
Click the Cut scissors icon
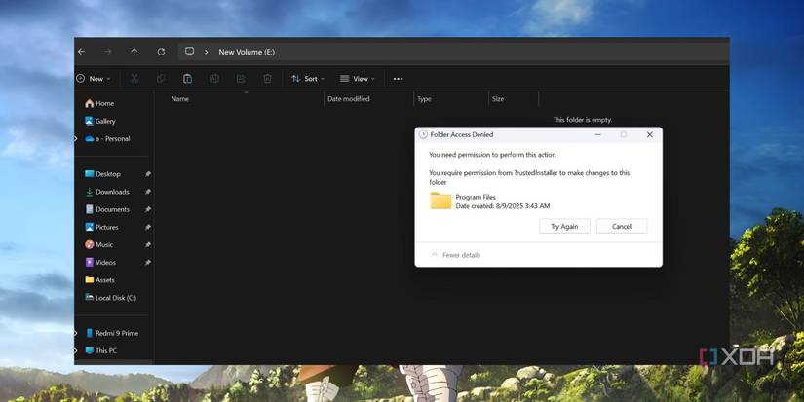134,78
